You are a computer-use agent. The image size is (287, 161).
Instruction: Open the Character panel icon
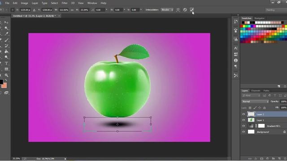coord(236,48)
